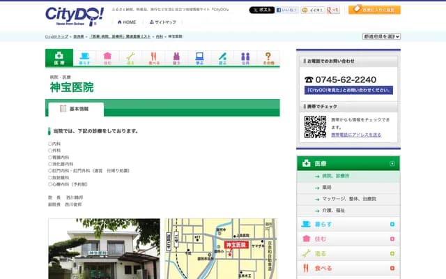Click the Facebook いいね! button
Screen dimensions: 446x279
coord(286,10)
